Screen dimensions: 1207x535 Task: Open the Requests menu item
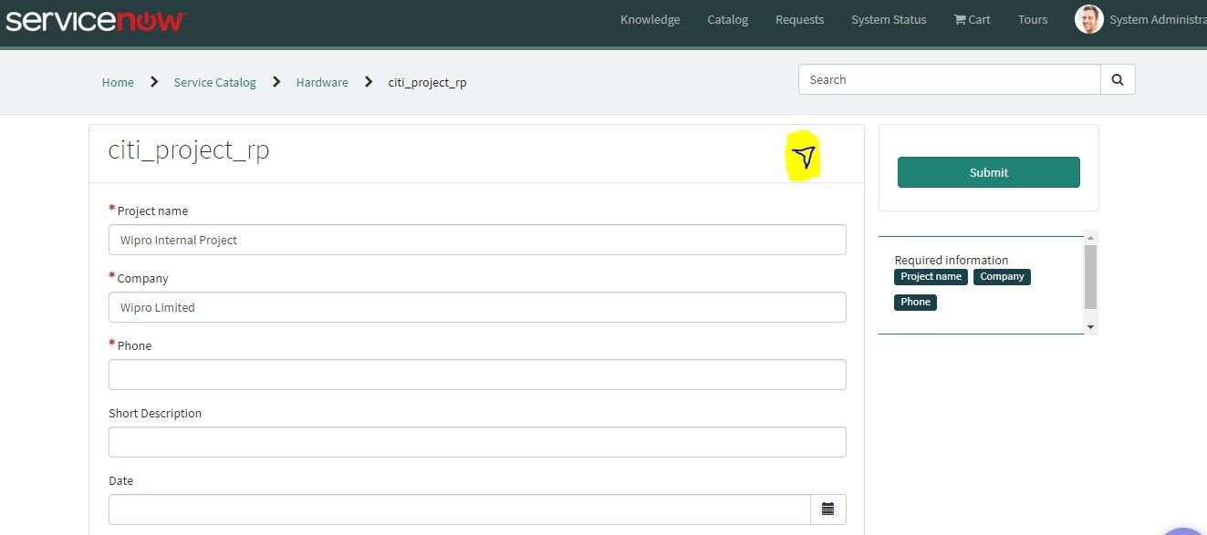point(799,19)
